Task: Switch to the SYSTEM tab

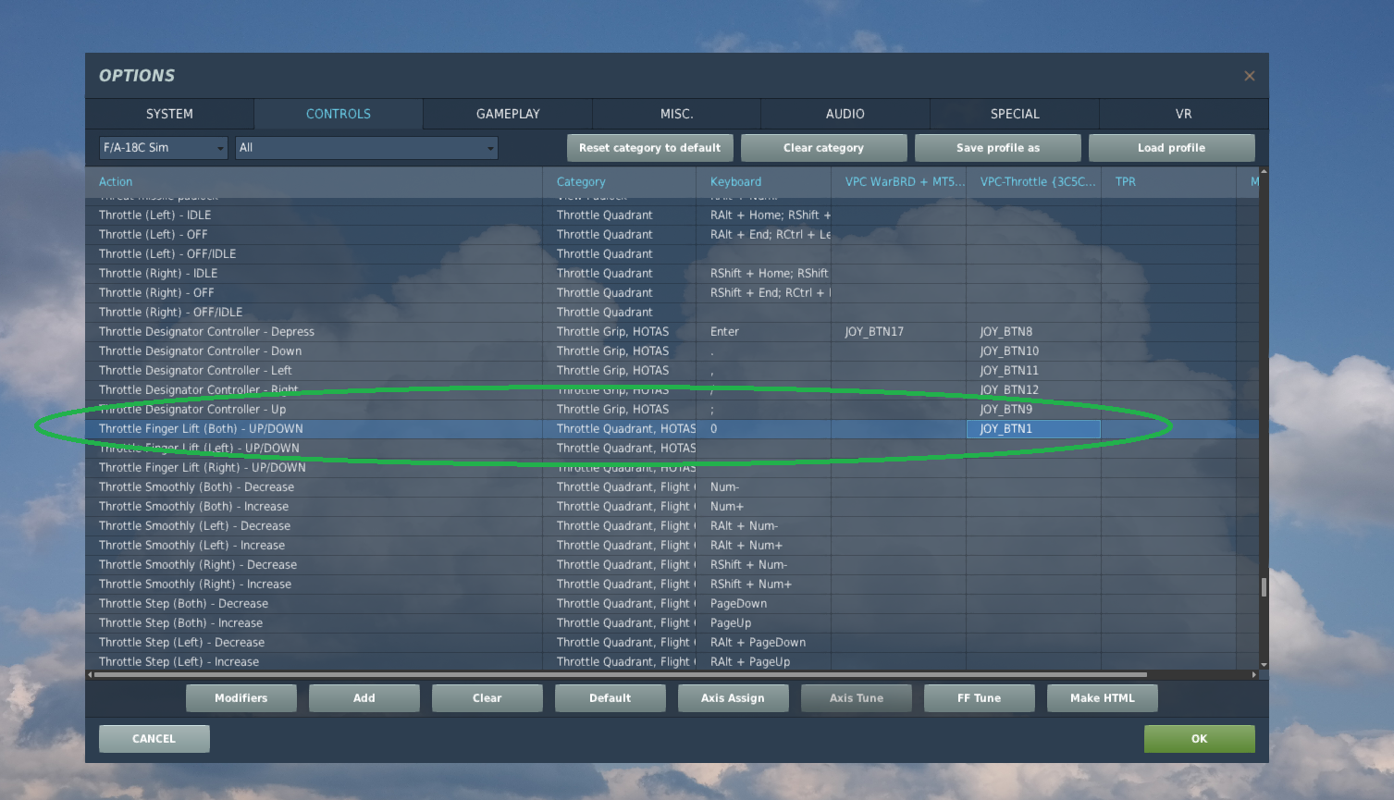Action: pos(169,114)
